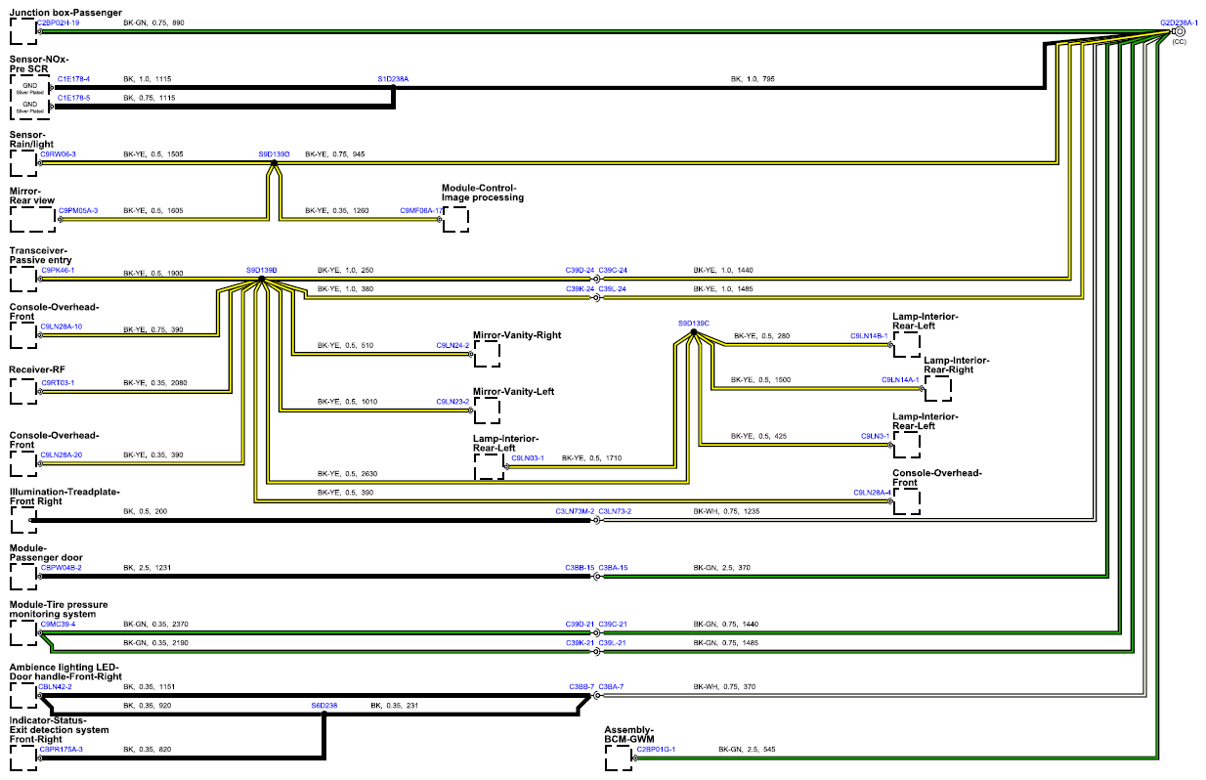Screen dimensions: 1206x780
Task: Click the Junction box-Passenger component symbol
Action: point(22,31)
